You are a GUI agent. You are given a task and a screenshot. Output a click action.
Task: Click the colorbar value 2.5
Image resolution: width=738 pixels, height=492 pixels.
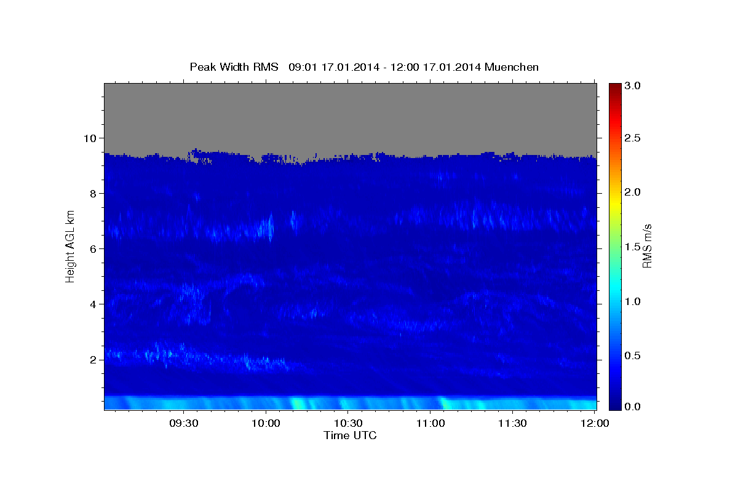coord(633,138)
